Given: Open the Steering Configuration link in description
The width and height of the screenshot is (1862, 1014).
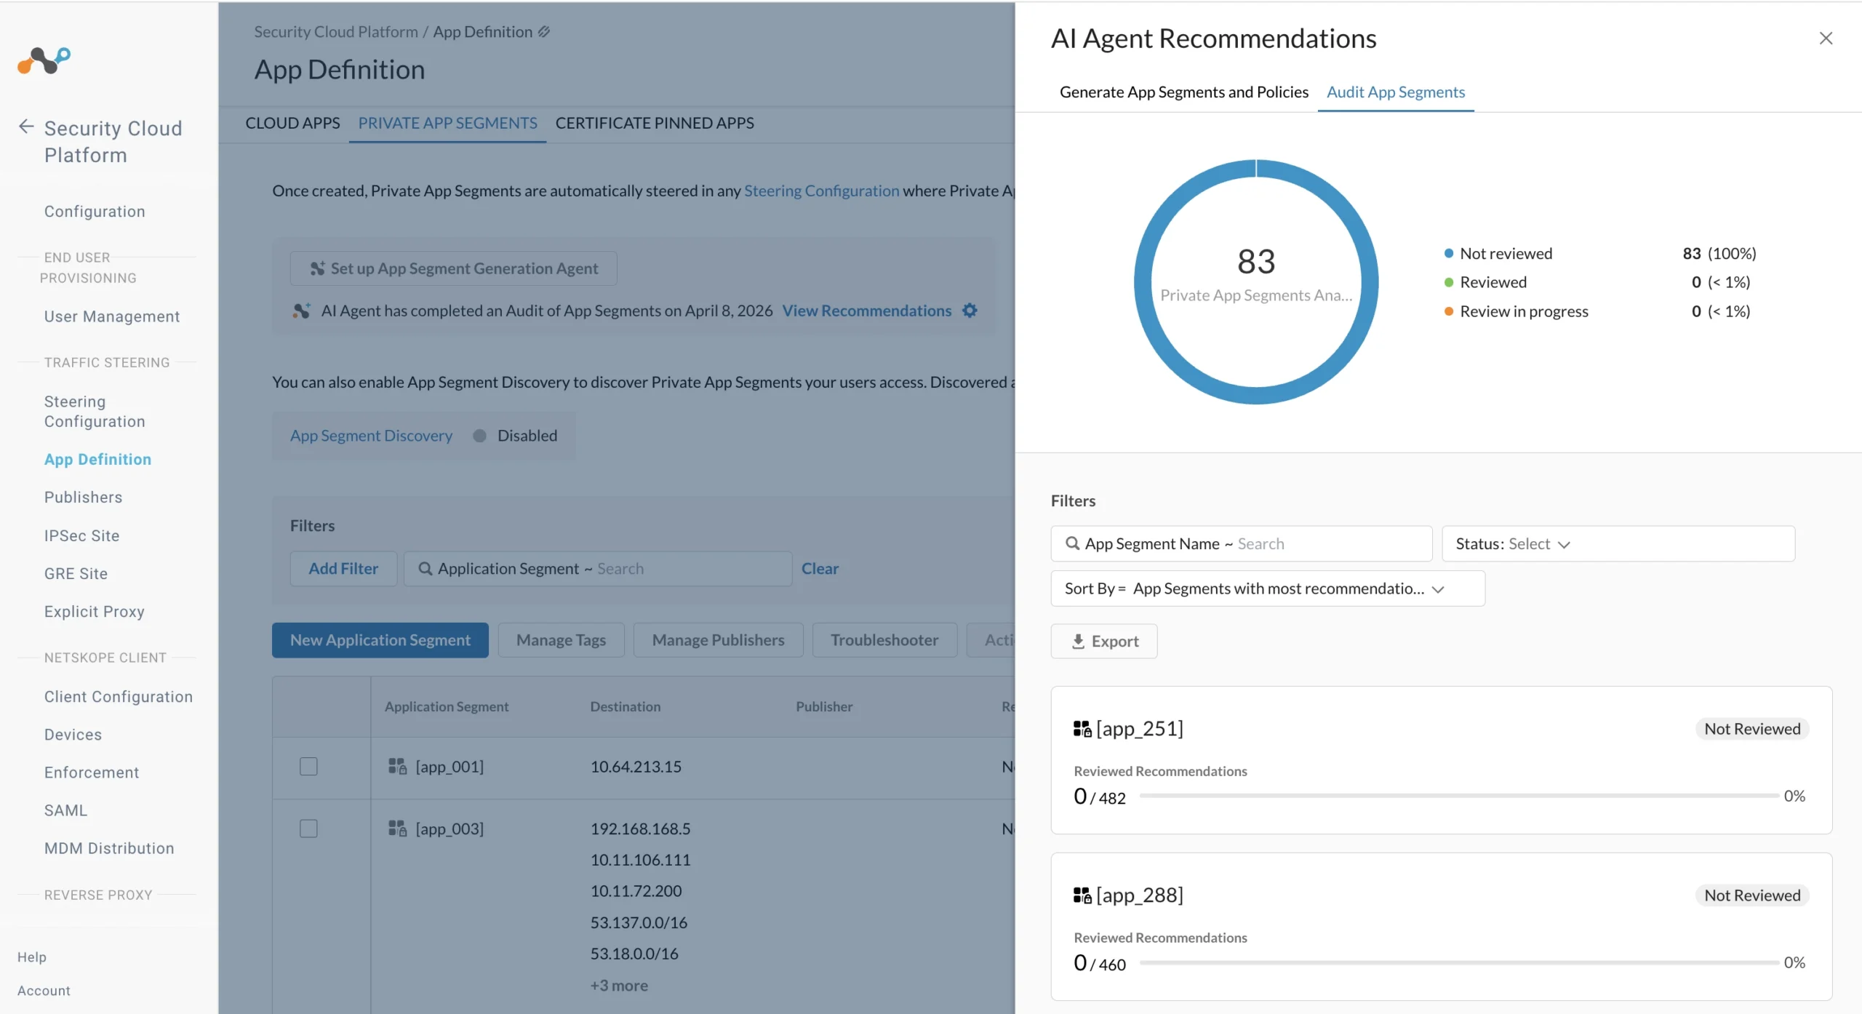Looking at the screenshot, I should [822, 191].
